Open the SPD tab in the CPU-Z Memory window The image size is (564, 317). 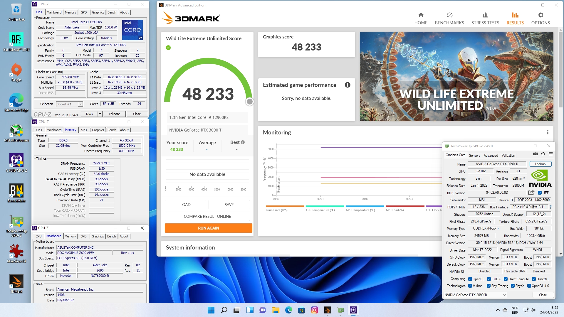pos(84,130)
